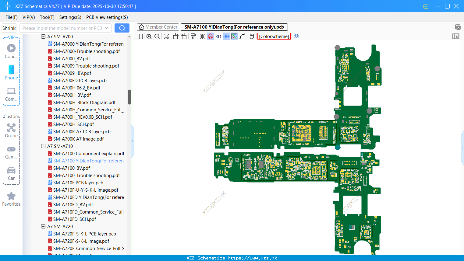
Task: Select the Phone category
Action: [x=11, y=72]
